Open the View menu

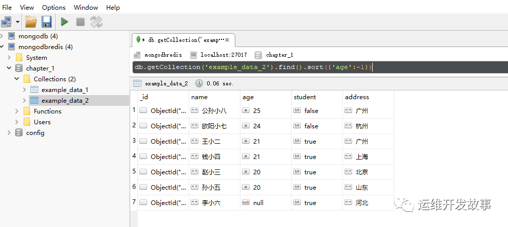click(27, 8)
